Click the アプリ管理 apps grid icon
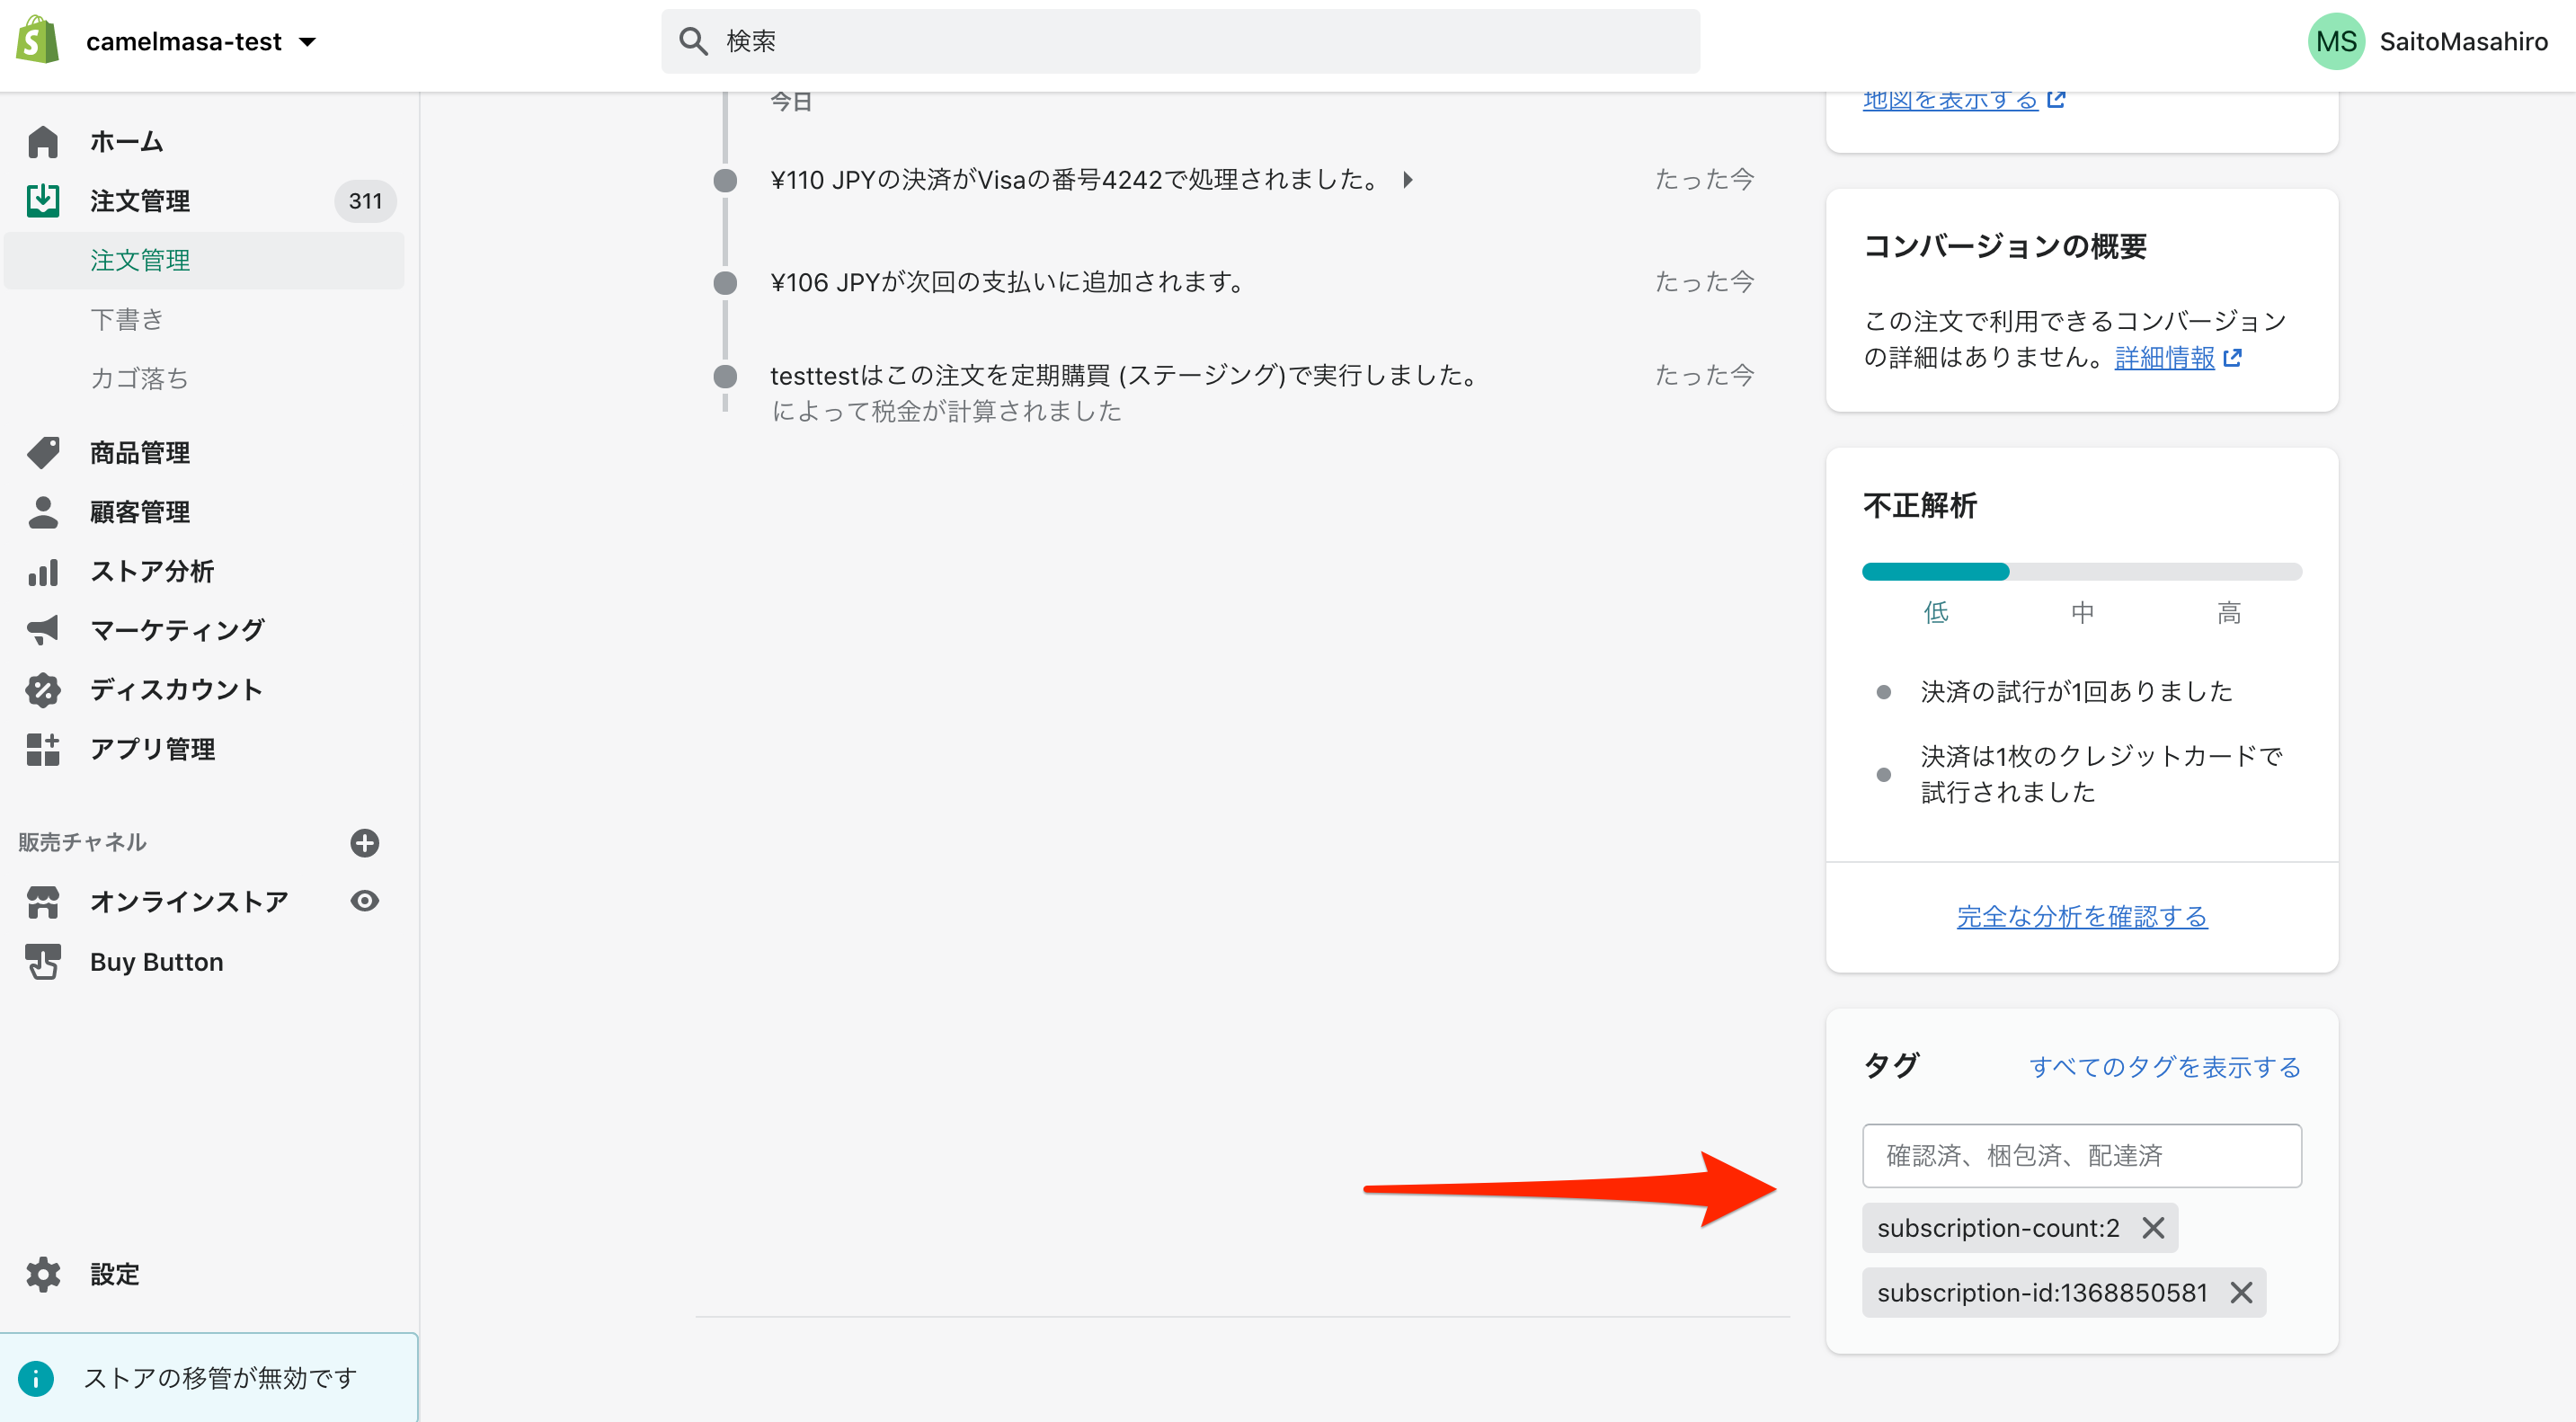 click(x=43, y=749)
